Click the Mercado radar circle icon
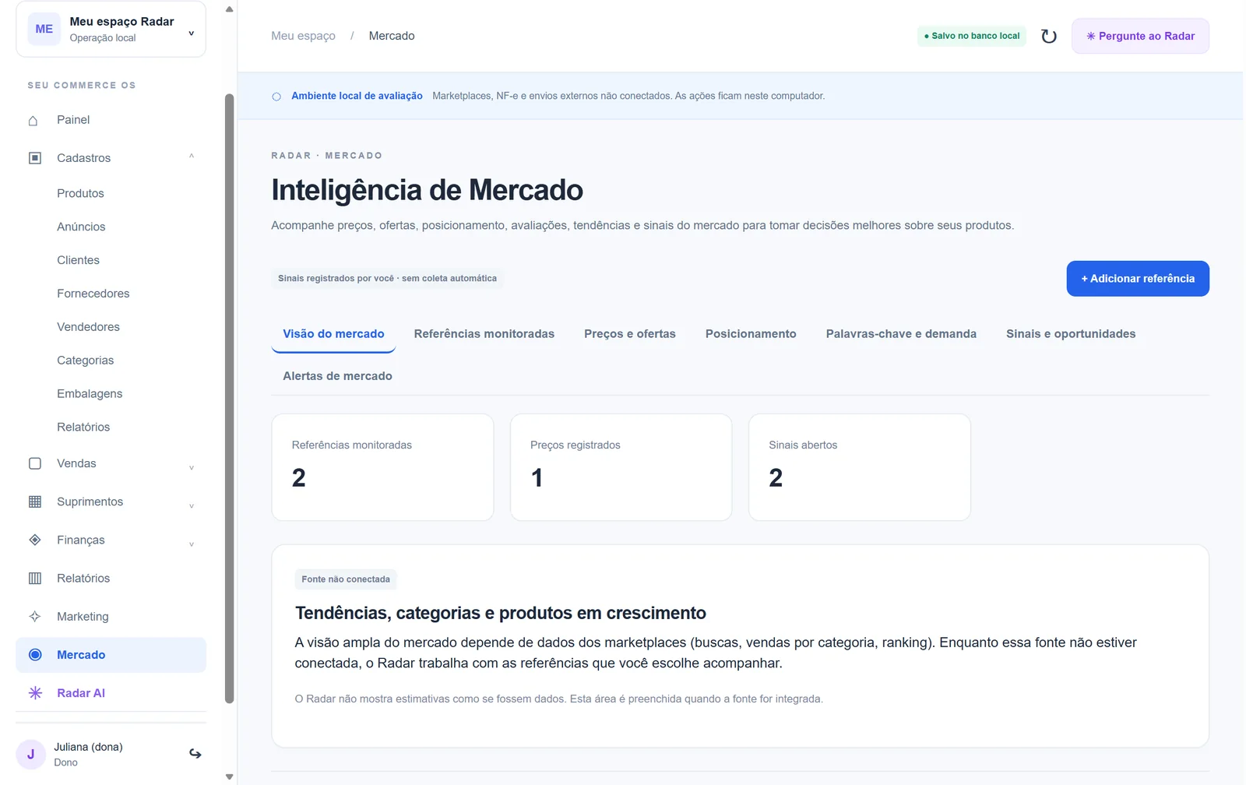The height and width of the screenshot is (785, 1246). 35,655
